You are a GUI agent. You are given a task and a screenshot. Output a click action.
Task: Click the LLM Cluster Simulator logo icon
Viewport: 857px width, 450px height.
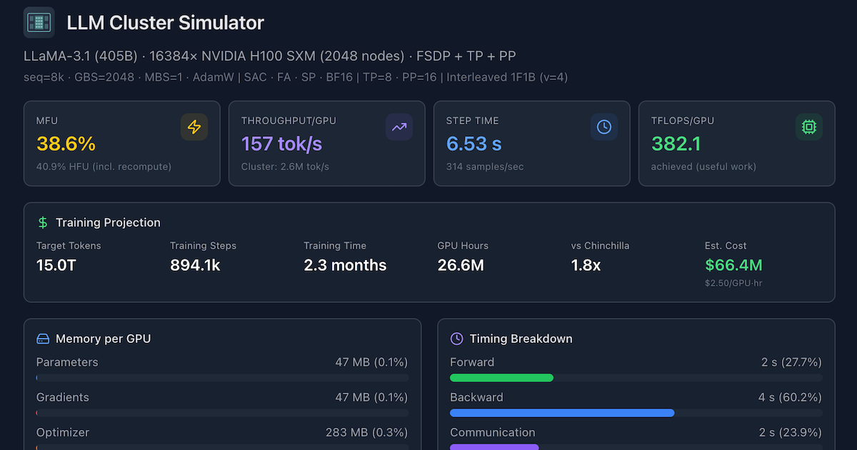pyautogui.click(x=38, y=22)
